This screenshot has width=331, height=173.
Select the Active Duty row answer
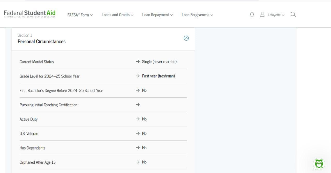144,119
